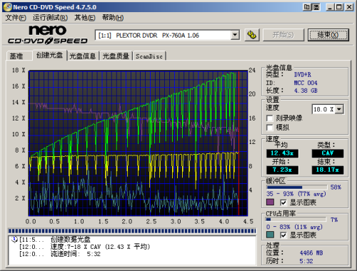Click the teal CPU color swatch
Screen dimensions: 357x271
click(x=270, y=235)
